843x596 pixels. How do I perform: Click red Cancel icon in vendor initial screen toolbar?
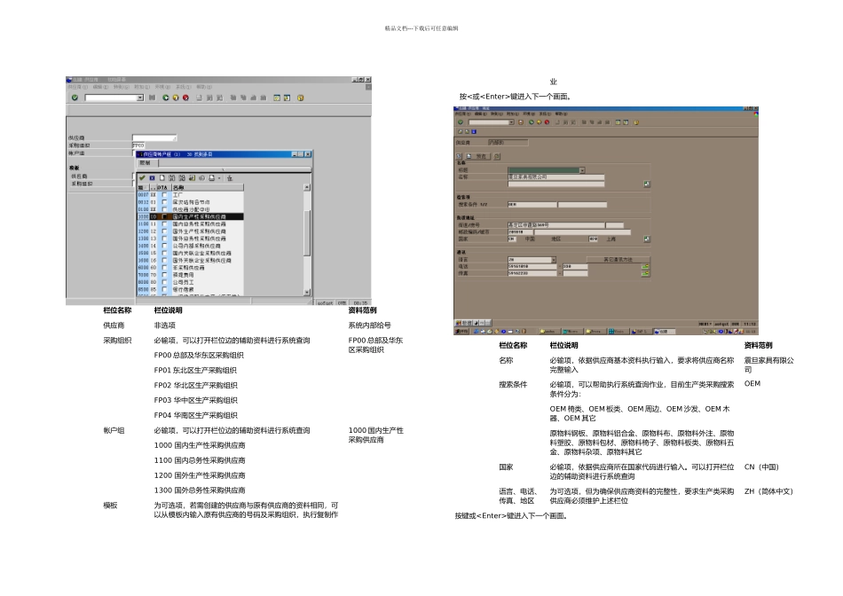(x=185, y=98)
